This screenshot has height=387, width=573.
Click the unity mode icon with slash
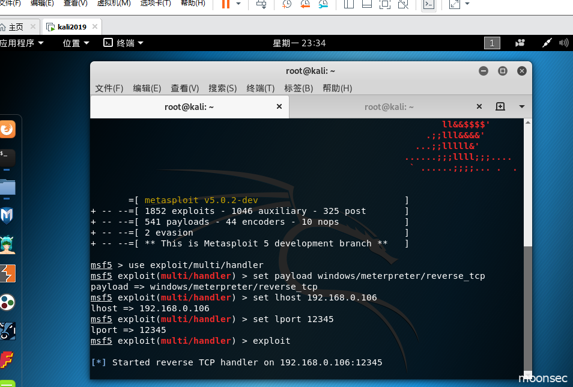pyautogui.click(x=403, y=4)
